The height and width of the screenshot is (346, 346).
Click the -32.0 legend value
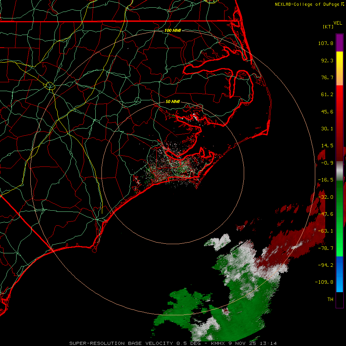[x=326, y=197]
